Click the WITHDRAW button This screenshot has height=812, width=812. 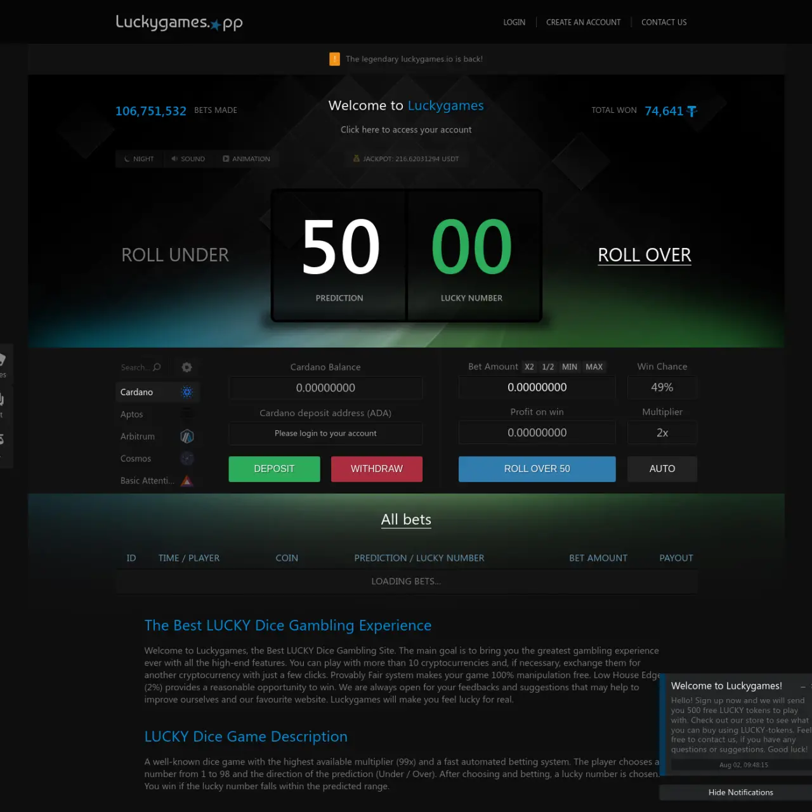(377, 469)
